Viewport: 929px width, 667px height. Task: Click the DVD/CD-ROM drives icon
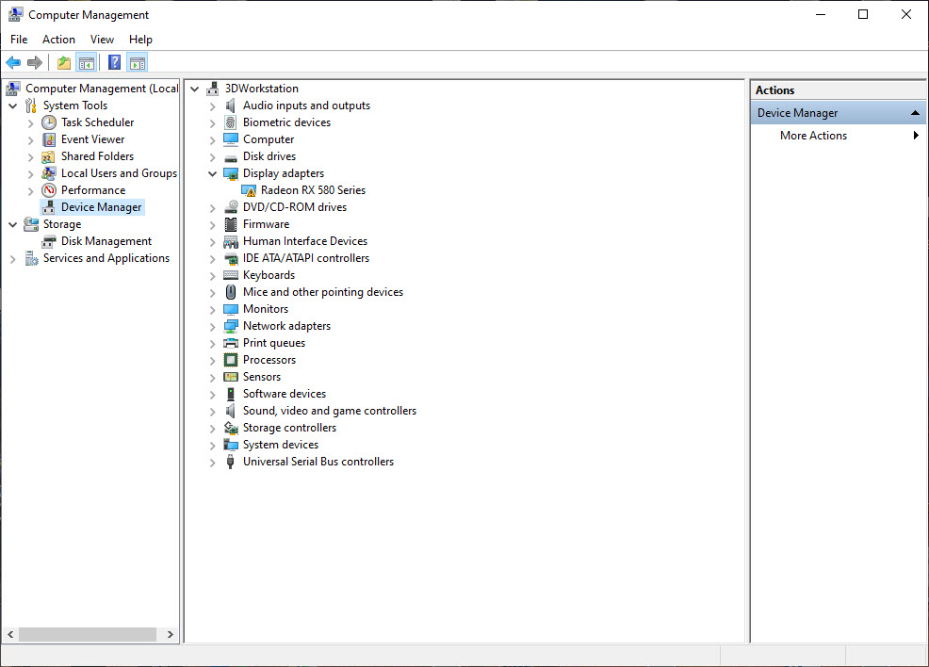click(x=231, y=207)
